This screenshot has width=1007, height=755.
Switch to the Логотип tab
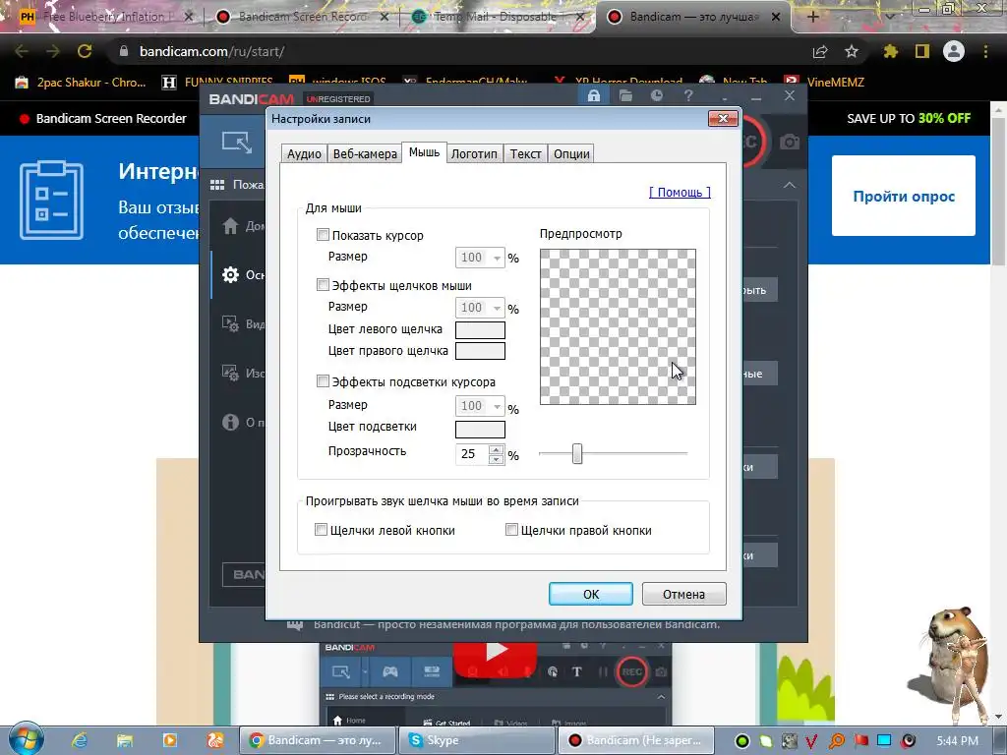474,154
